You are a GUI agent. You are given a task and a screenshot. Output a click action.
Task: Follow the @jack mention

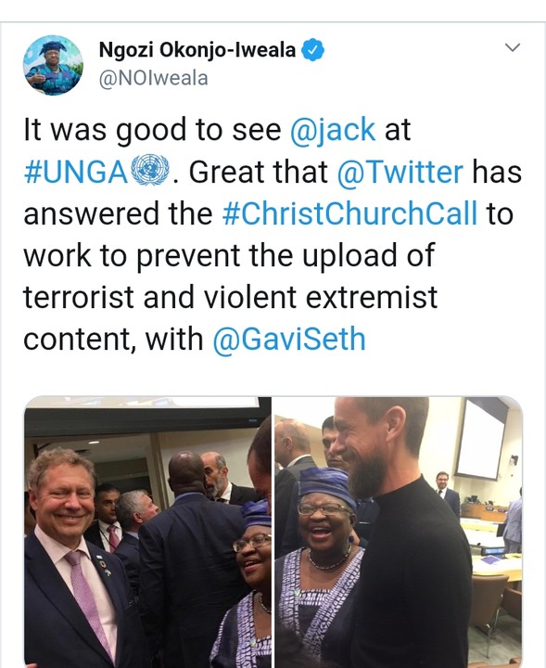coord(333,130)
